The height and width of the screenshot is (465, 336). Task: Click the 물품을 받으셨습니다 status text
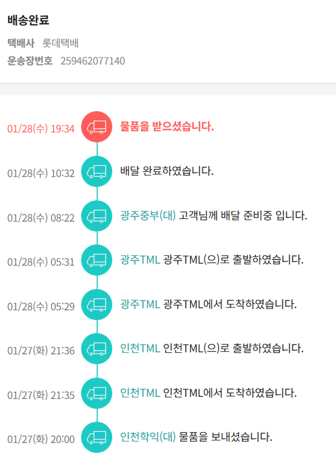(x=167, y=127)
